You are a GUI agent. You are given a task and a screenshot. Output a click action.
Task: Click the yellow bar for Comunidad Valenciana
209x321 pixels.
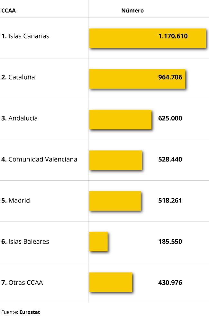[x=115, y=160]
